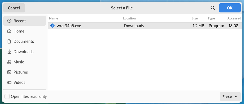Open Pictures folder in sidebar
This screenshot has width=244, height=104.
point(25,72)
